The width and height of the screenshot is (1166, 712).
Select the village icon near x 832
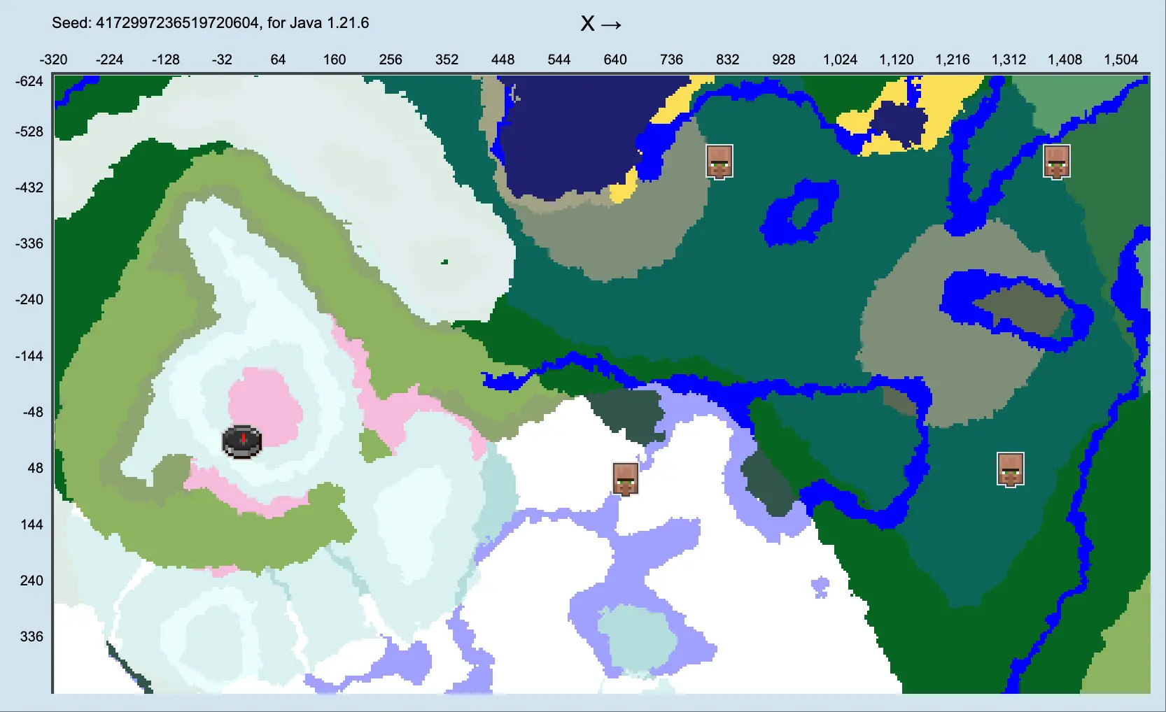[719, 162]
